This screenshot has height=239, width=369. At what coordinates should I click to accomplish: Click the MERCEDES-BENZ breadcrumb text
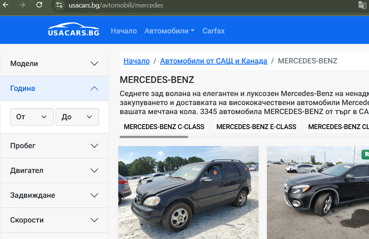click(x=307, y=61)
